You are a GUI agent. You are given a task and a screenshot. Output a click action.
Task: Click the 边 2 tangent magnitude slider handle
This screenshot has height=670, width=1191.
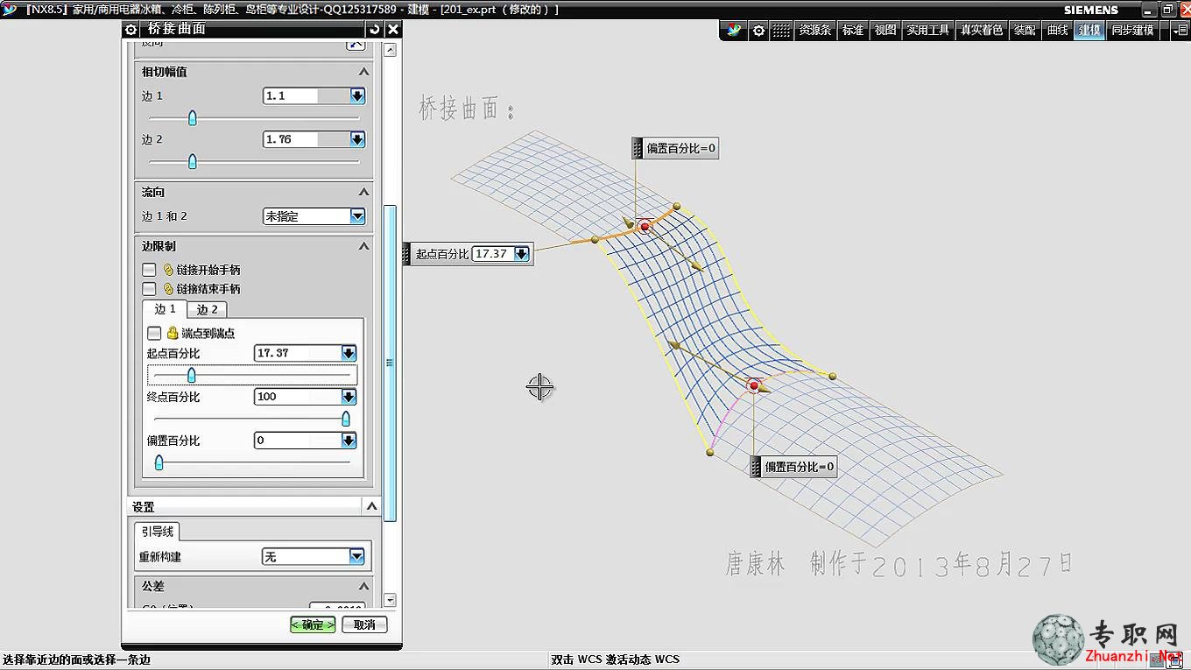(x=193, y=161)
